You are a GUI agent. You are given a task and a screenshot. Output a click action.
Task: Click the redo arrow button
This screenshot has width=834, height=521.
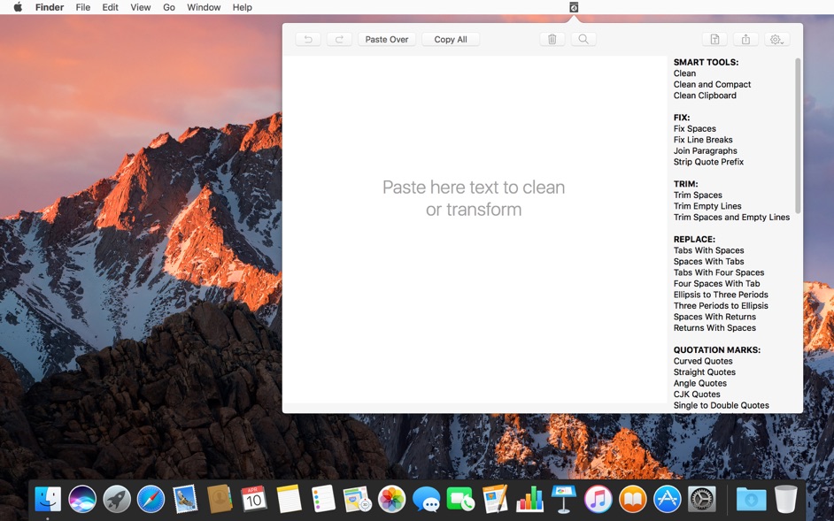339,39
